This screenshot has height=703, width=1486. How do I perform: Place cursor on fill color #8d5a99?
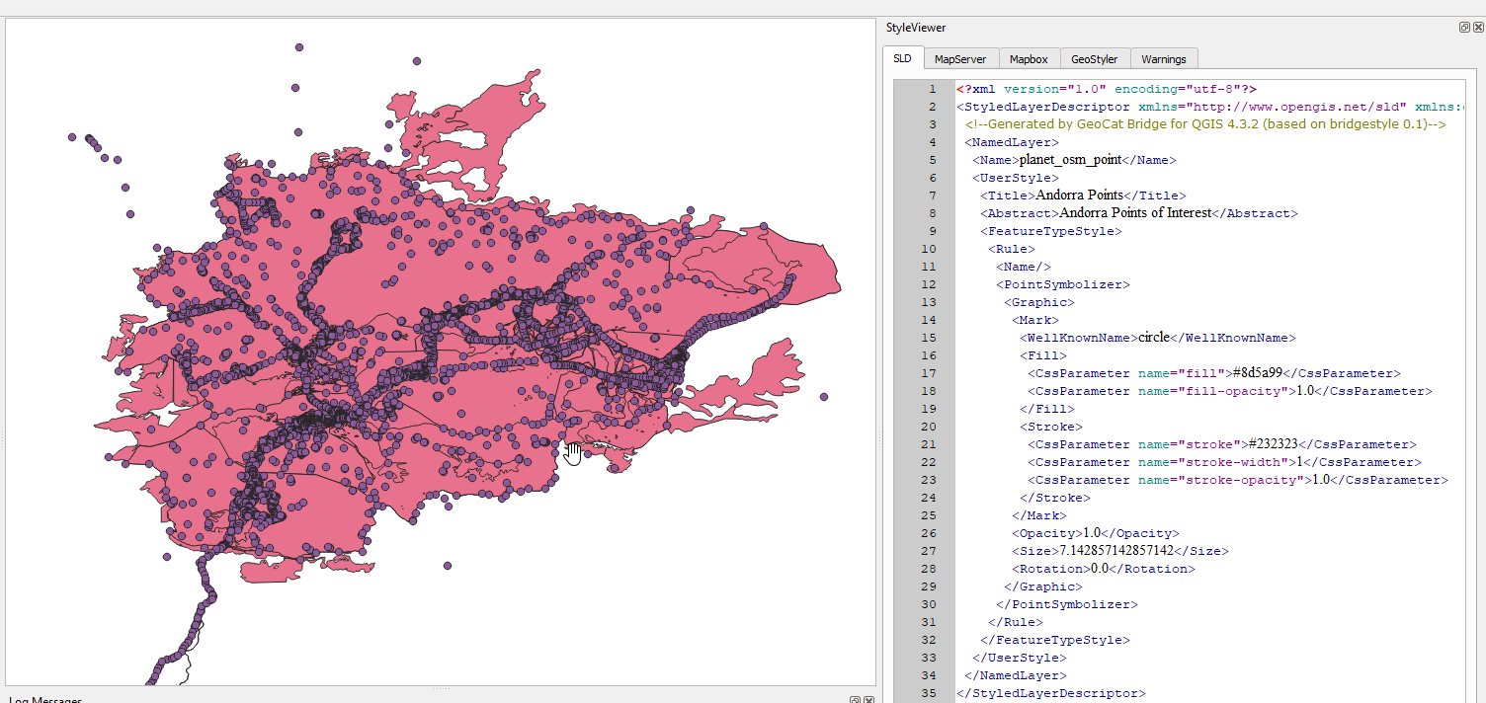tap(1255, 373)
